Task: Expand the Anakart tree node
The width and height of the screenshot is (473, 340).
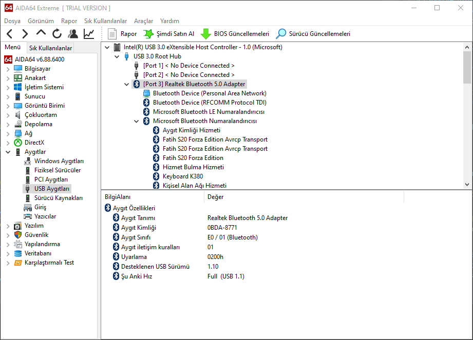Action: point(8,78)
